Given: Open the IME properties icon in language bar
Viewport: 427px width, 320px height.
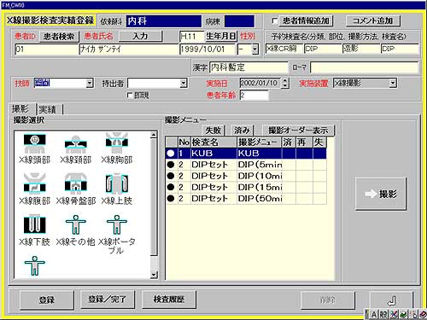Looking at the screenshot, I should [413, 314].
